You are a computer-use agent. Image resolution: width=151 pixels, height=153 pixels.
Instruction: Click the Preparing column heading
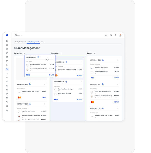pos(55,53)
